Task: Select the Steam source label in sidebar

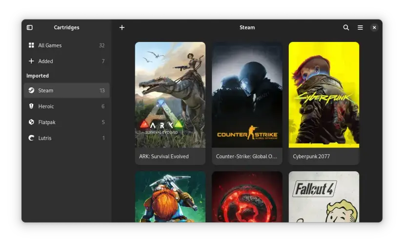Action: pos(45,90)
